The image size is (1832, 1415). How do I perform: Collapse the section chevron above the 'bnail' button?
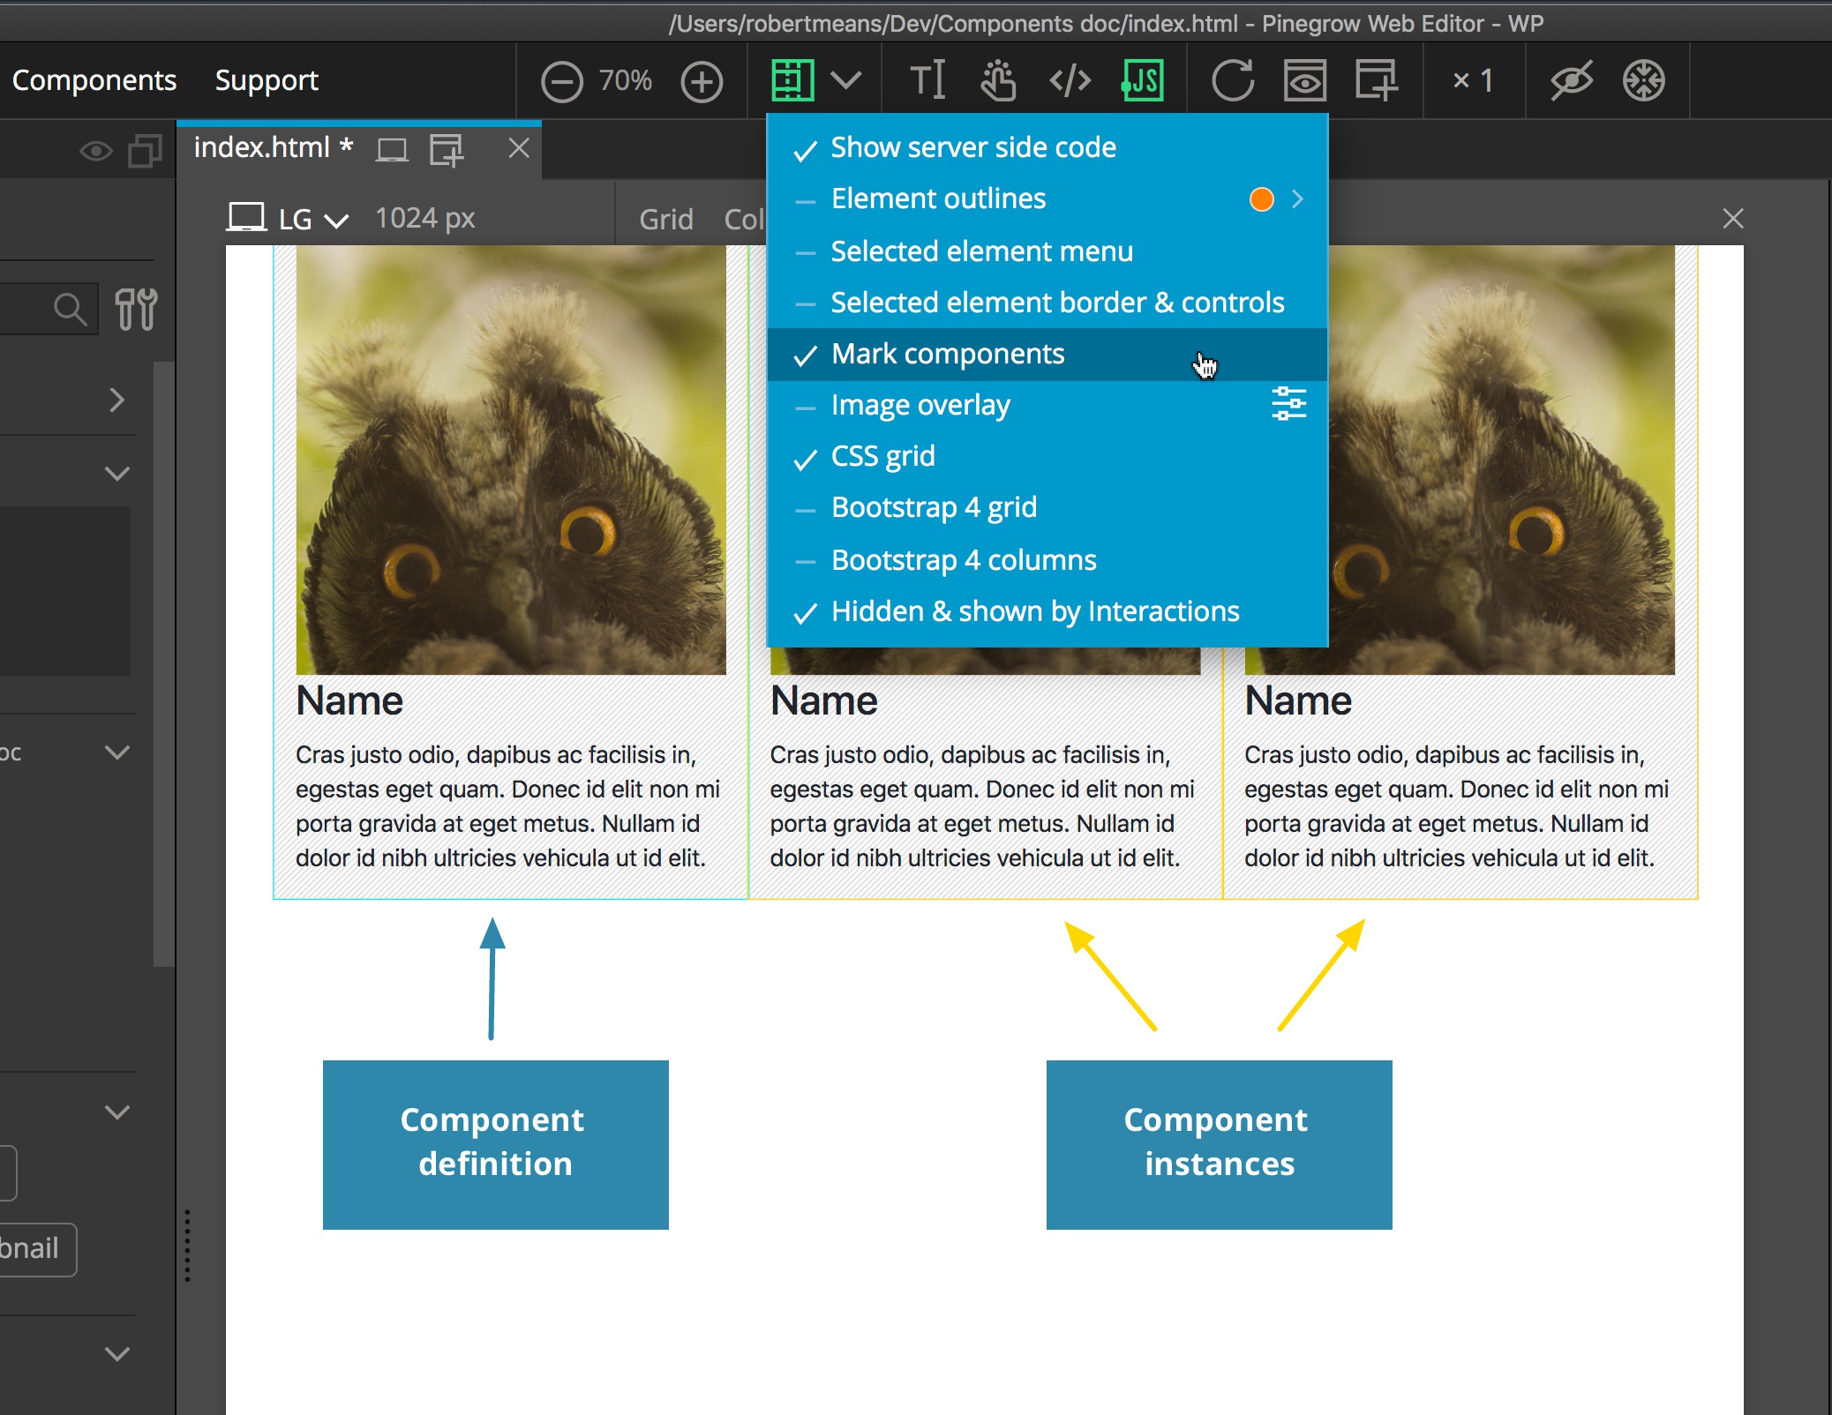[x=117, y=1112]
